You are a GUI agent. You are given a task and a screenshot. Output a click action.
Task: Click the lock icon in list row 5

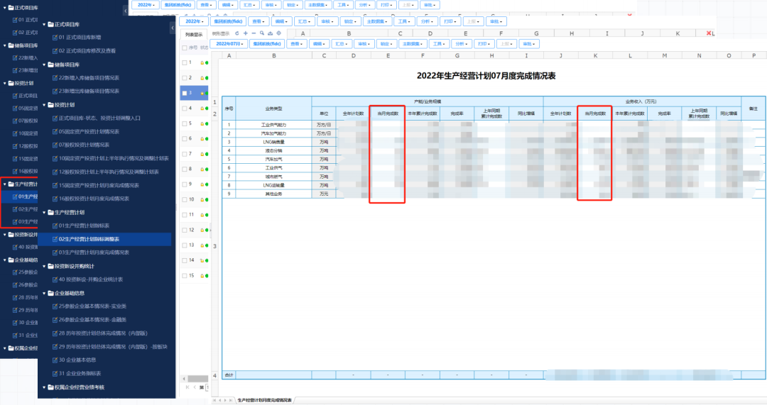click(x=202, y=123)
